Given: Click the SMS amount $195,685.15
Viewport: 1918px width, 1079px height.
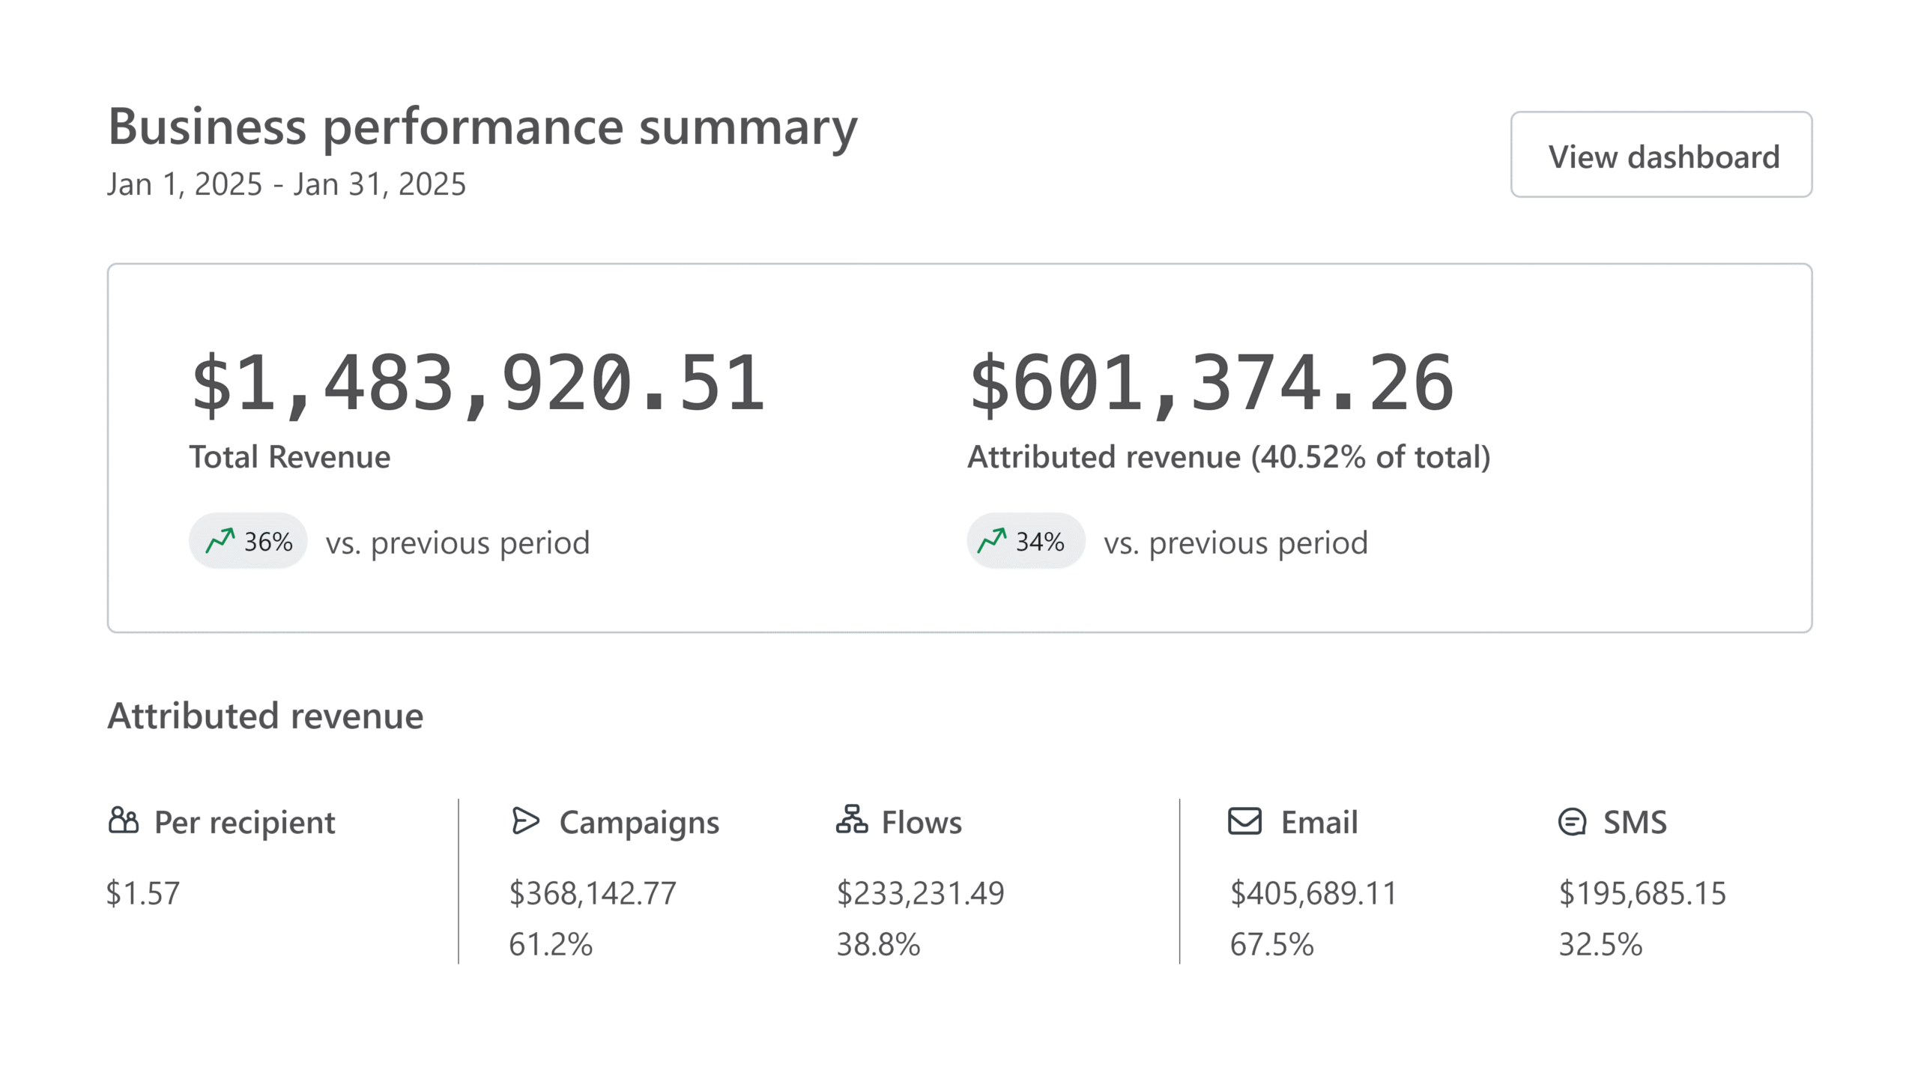Looking at the screenshot, I should coord(1642,893).
